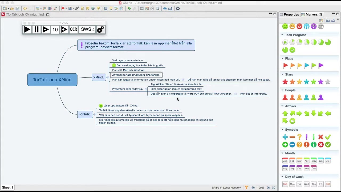Collapse the Month marker section
The width and height of the screenshot is (341, 192).
(282, 153)
